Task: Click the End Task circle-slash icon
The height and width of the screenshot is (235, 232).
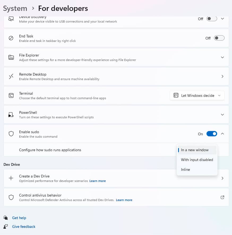Action: pyautogui.click(x=11, y=38)
